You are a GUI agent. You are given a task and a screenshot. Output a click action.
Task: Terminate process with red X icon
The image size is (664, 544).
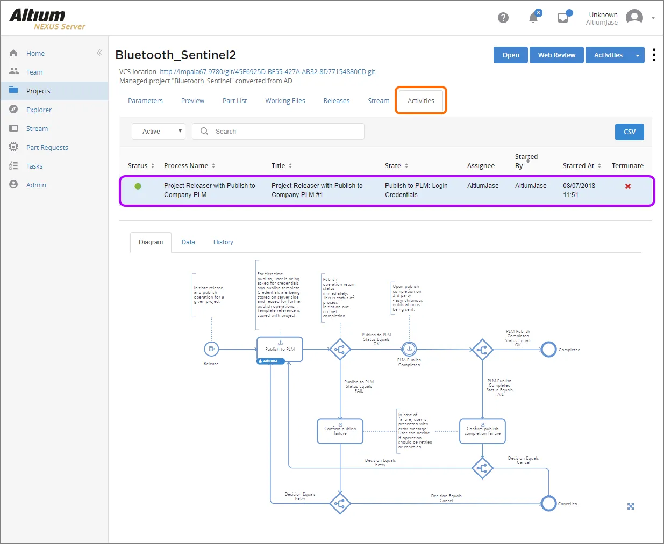click(628, 186)
